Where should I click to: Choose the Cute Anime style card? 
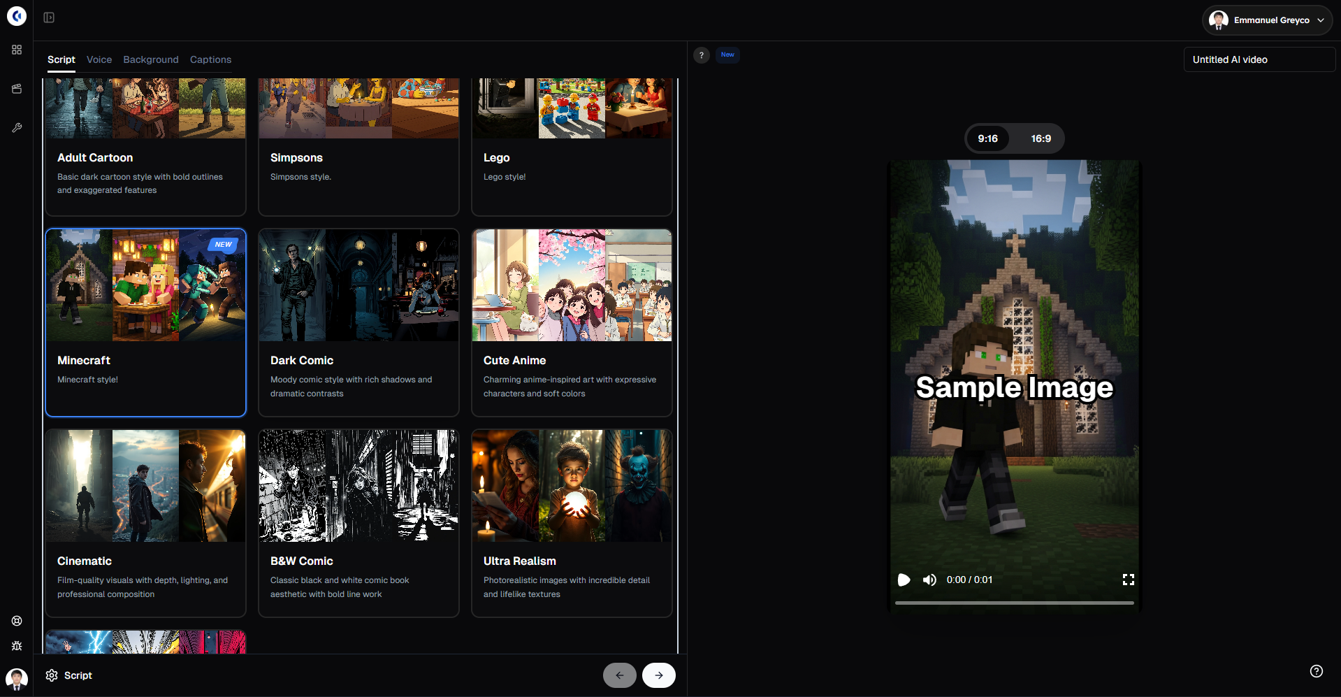point(572,322)
